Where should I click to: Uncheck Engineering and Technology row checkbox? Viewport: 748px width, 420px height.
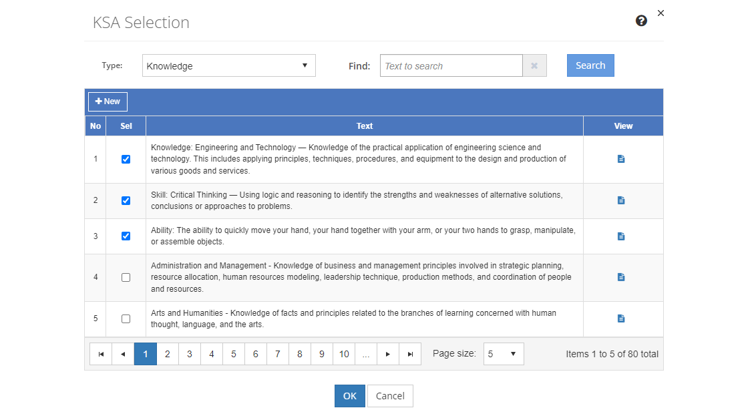[x=126, y=159]
